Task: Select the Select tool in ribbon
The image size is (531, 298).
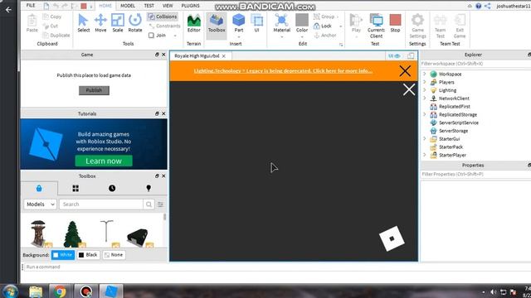Action: pyautogui.click(x=83, y=23)
